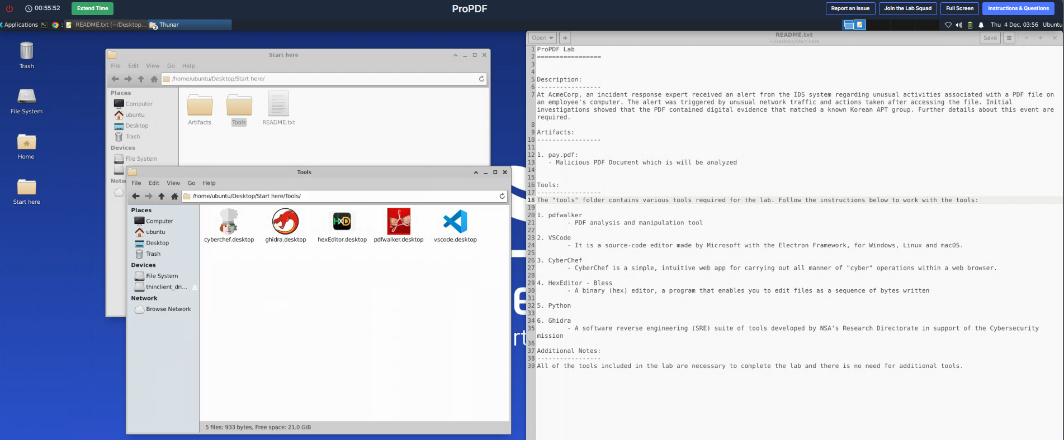Open the Applications menu in the panel
1064x440 pixels.
[x=21, y=25]
